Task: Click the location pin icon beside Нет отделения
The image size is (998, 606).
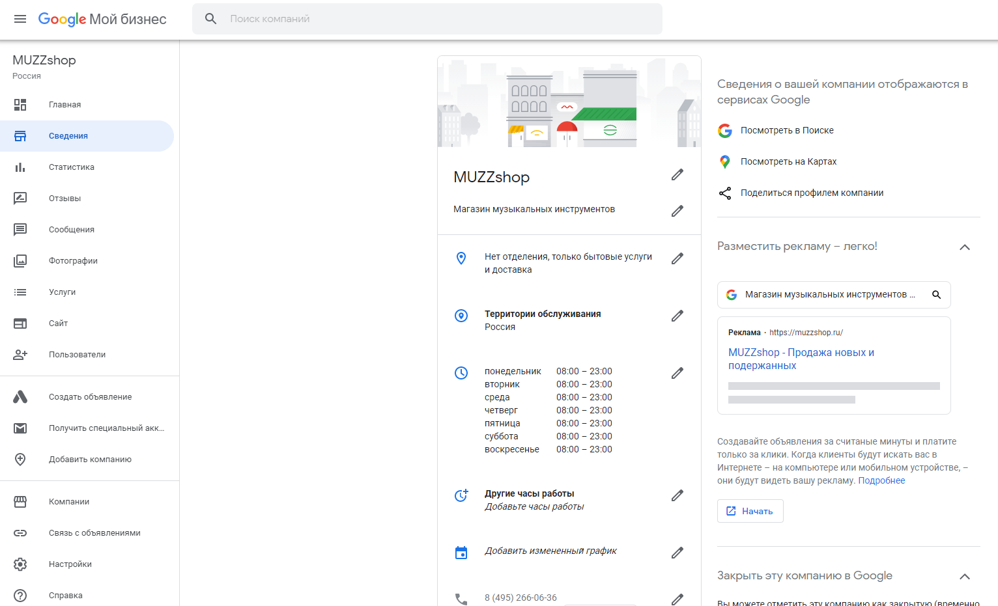Action: (x=461, y=258)
